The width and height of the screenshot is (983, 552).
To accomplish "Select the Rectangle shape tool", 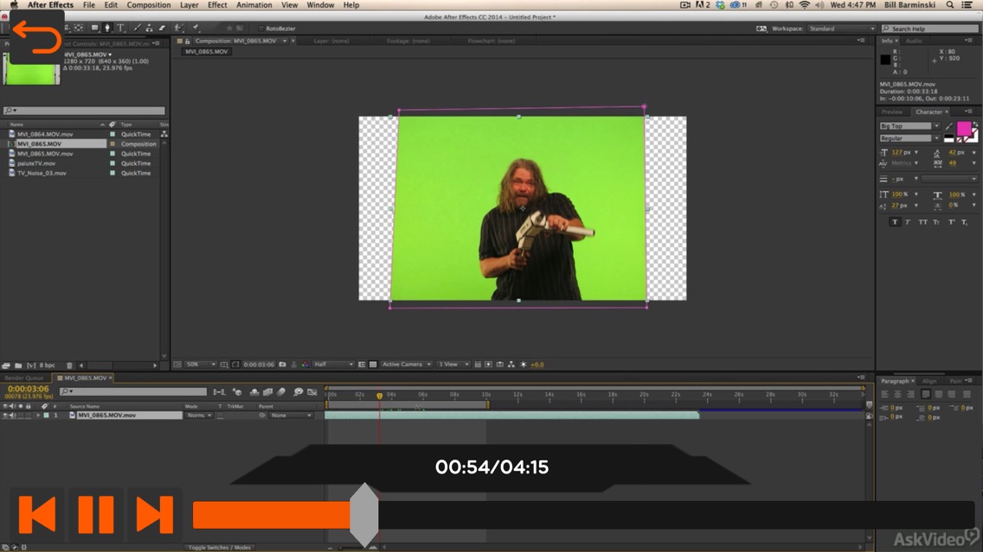I will (x=94, y=29).
